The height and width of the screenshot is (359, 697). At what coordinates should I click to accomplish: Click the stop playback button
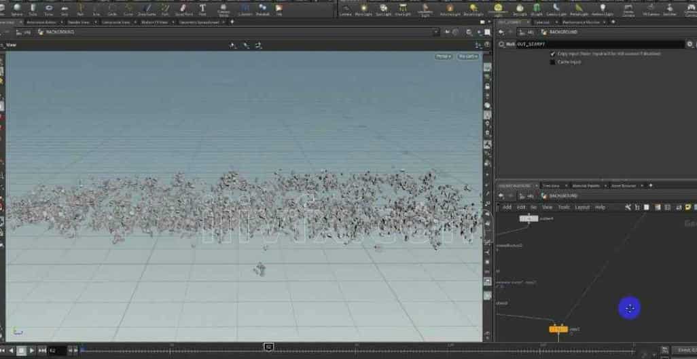point(21,351)
